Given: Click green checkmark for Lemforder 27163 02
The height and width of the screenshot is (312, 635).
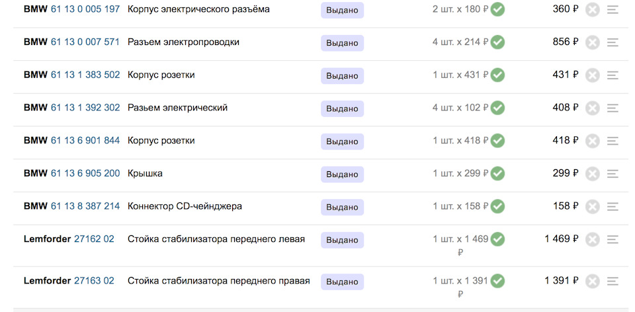Looking at the screenshot, I should pos(497,282).
